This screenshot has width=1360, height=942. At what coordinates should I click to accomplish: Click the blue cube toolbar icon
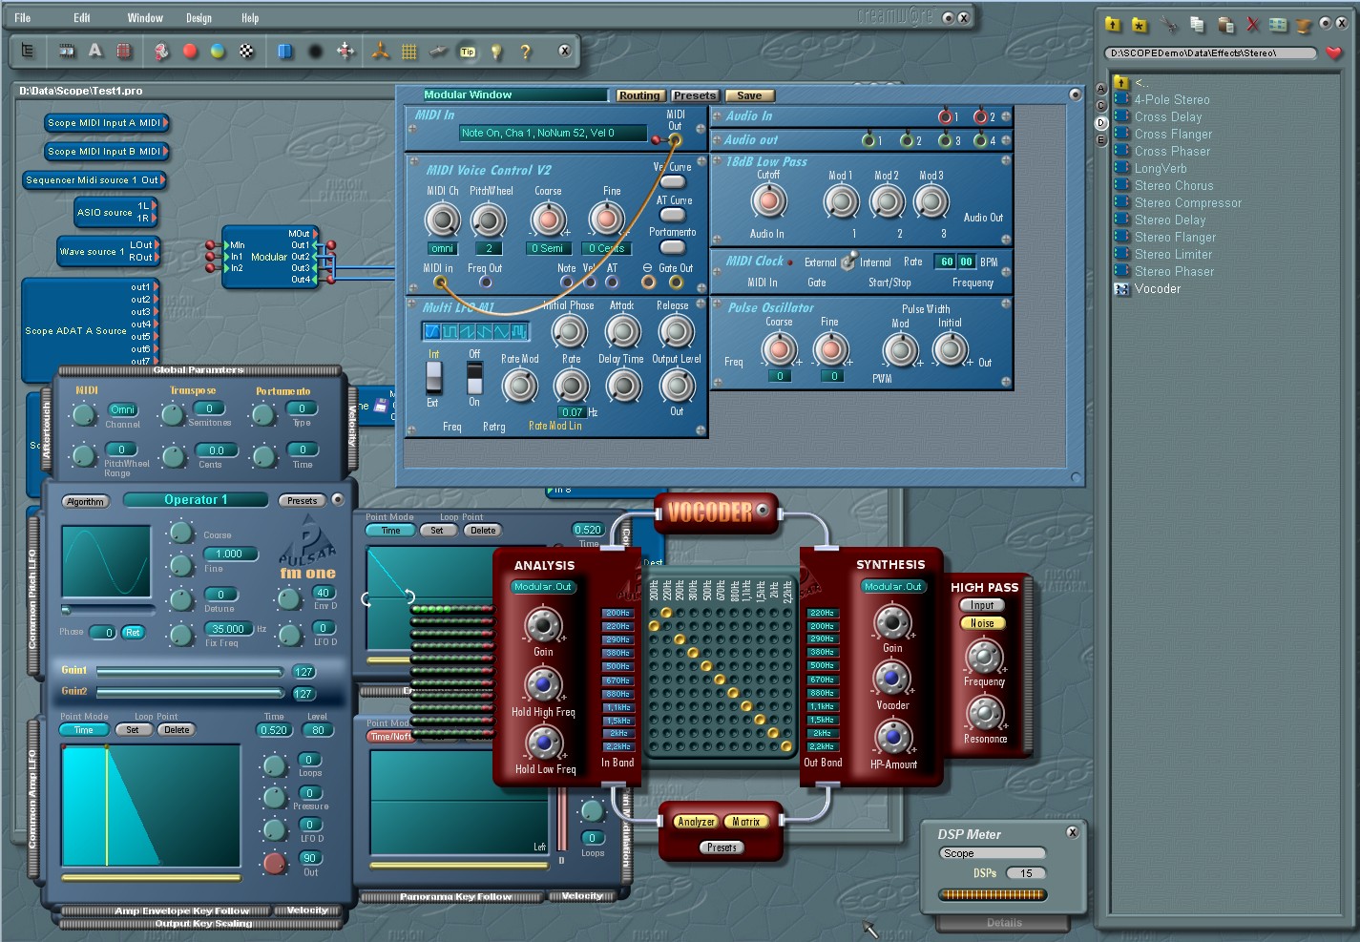(x=284, y=52)
